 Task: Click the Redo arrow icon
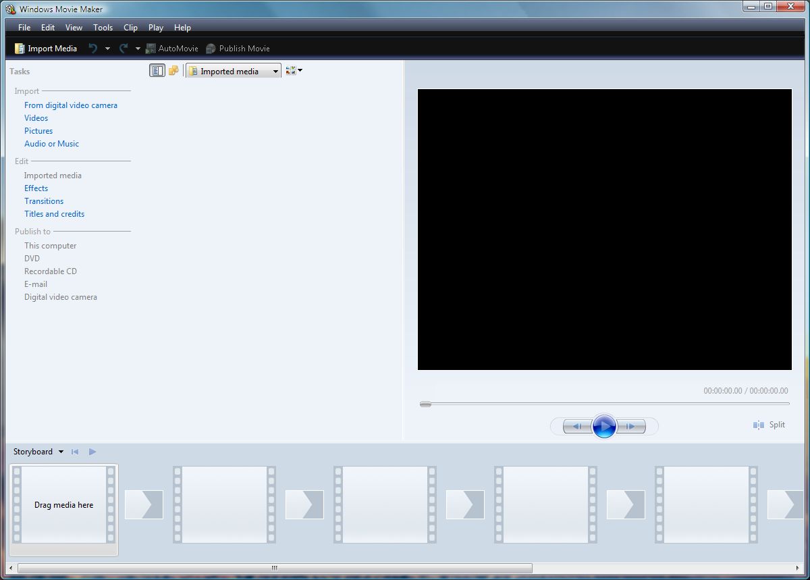point(124,49)
